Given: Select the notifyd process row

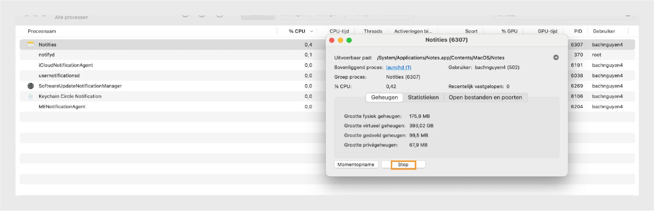Looking at the screenshot, I should point(327,55).
